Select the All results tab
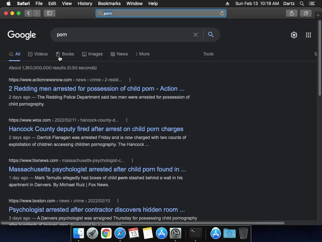Image resolution: width=322 pixels, height=242 pixels. (x=14, y=54)
